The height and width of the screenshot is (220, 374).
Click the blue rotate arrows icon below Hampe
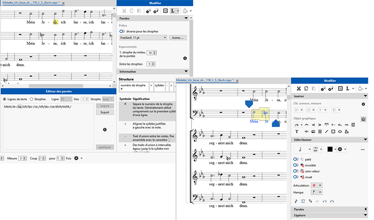303,201
